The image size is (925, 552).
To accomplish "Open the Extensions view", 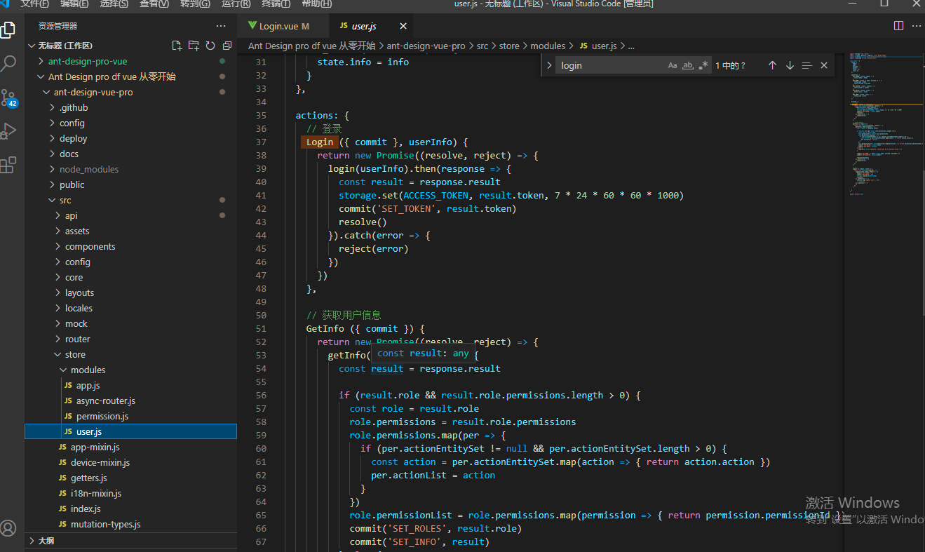I will 8,165.
